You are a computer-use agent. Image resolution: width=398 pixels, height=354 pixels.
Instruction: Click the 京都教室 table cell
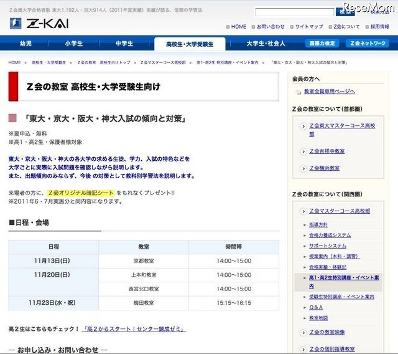pos(144,261)
